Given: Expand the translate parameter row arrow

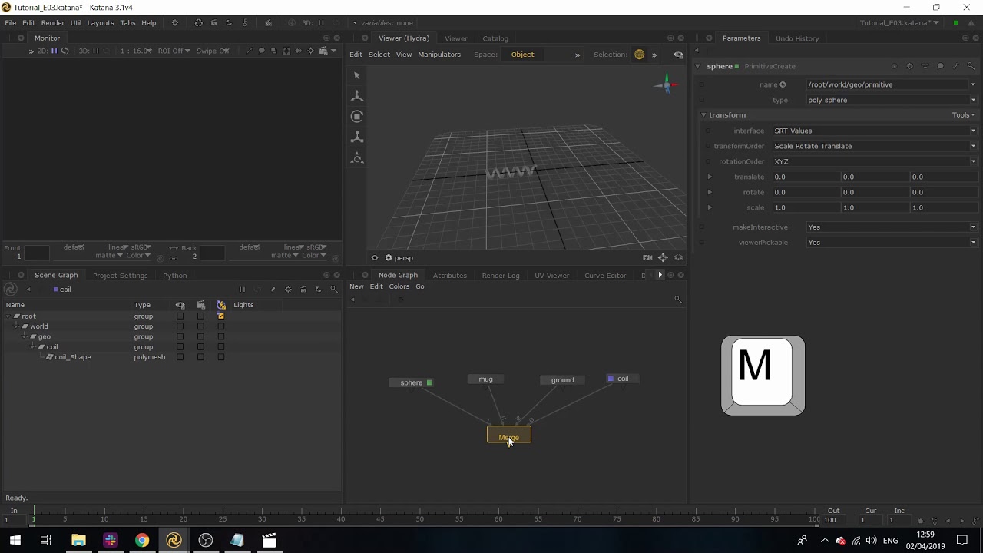Looking at the screenshot, I should click(x=710, y=177).
